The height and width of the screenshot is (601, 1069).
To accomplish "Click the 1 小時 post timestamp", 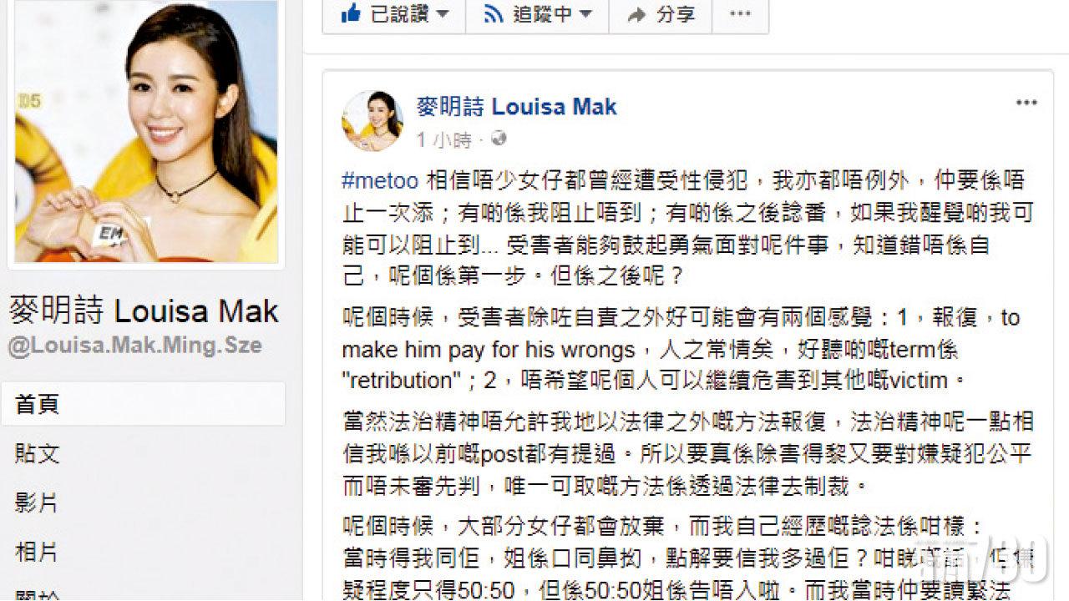I will point(444,139).
